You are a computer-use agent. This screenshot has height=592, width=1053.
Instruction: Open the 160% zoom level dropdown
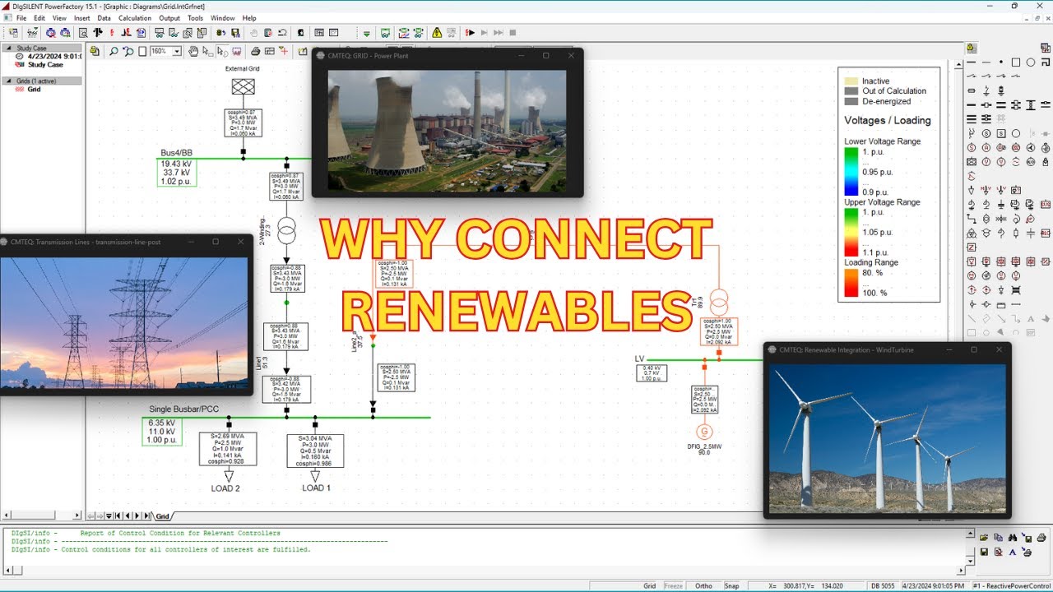[x=177, y=51]
